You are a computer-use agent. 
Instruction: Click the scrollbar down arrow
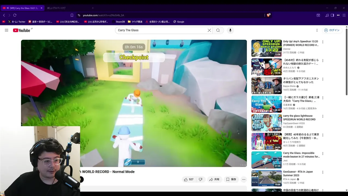[346, 190]
